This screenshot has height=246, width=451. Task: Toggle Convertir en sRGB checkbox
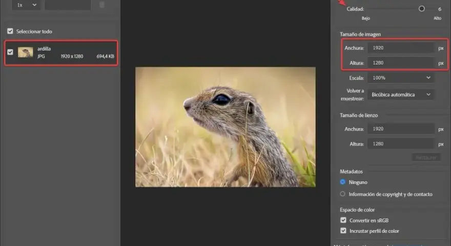click(343, 220)
